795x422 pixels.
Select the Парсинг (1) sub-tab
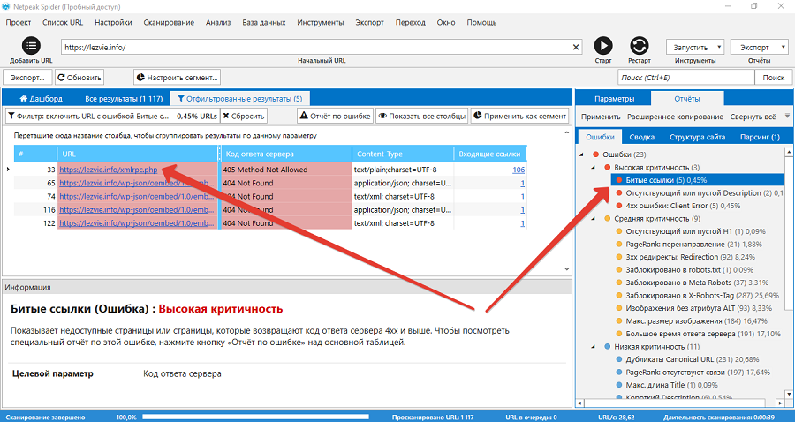point(760,137)
